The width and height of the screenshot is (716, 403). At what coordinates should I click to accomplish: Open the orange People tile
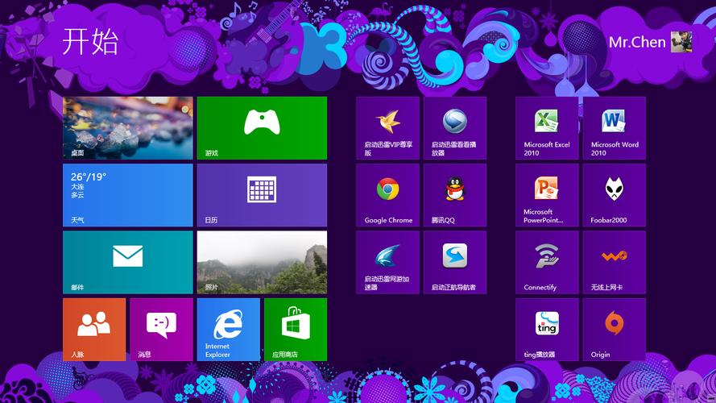tap(94, 330)
